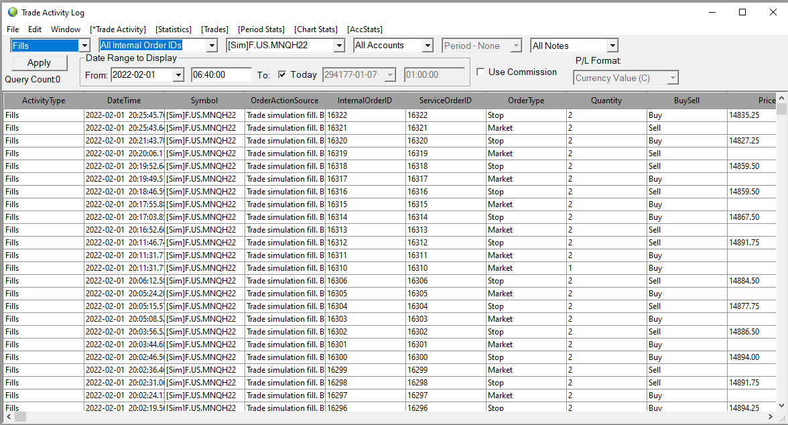Click the Trade Activity Log app icon
The width and height of the screenshot is (788, 425).
click(x=12, y=12)
